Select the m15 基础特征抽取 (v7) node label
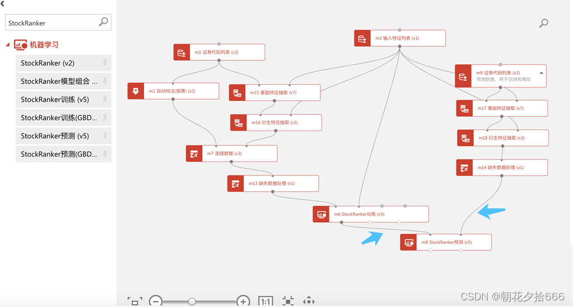The image size is (573, 307). [273, 93]
